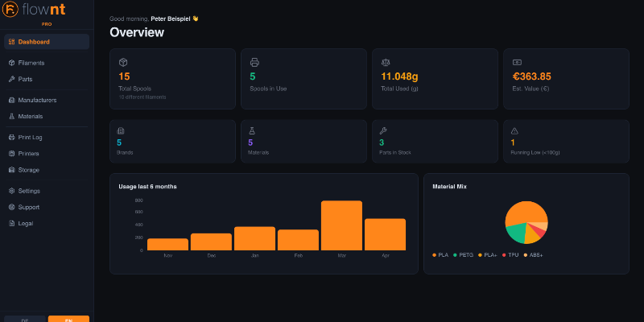Click the green PETG pie slice

(x=516, y=233)
